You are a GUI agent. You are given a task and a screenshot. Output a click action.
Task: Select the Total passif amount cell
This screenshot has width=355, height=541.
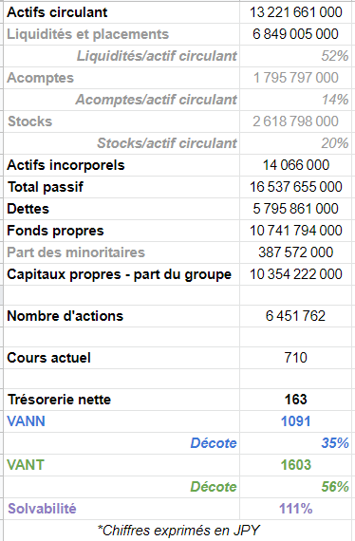click(x=295, y=187)
